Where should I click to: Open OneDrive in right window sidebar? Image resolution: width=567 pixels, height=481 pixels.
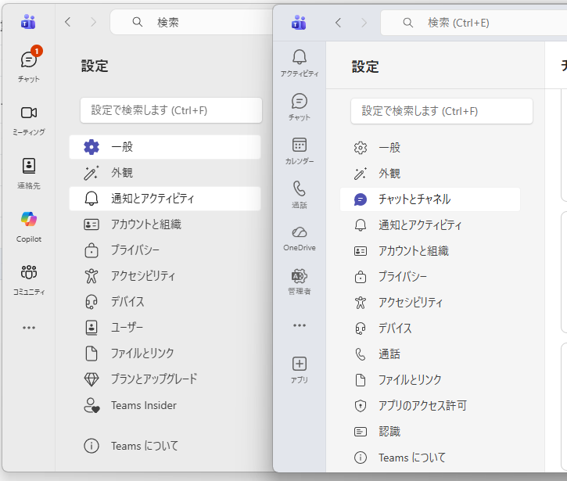[x=300, y=239]
